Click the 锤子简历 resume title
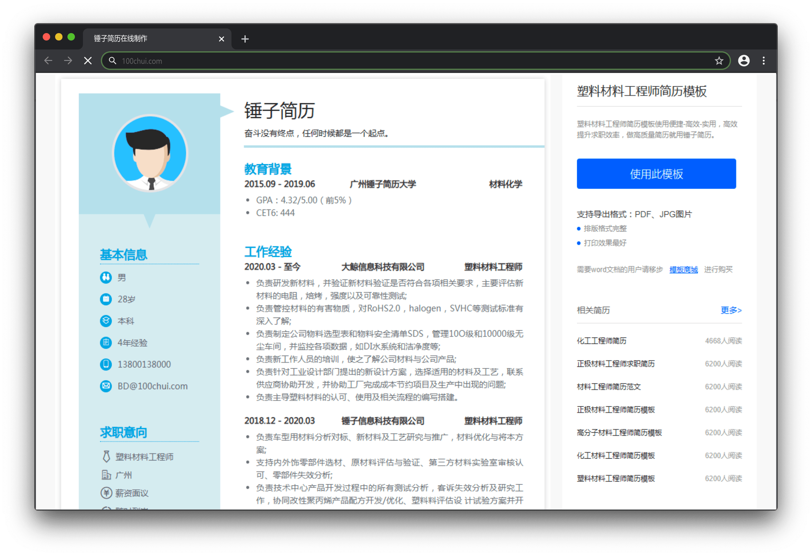 tap(279, 111)
